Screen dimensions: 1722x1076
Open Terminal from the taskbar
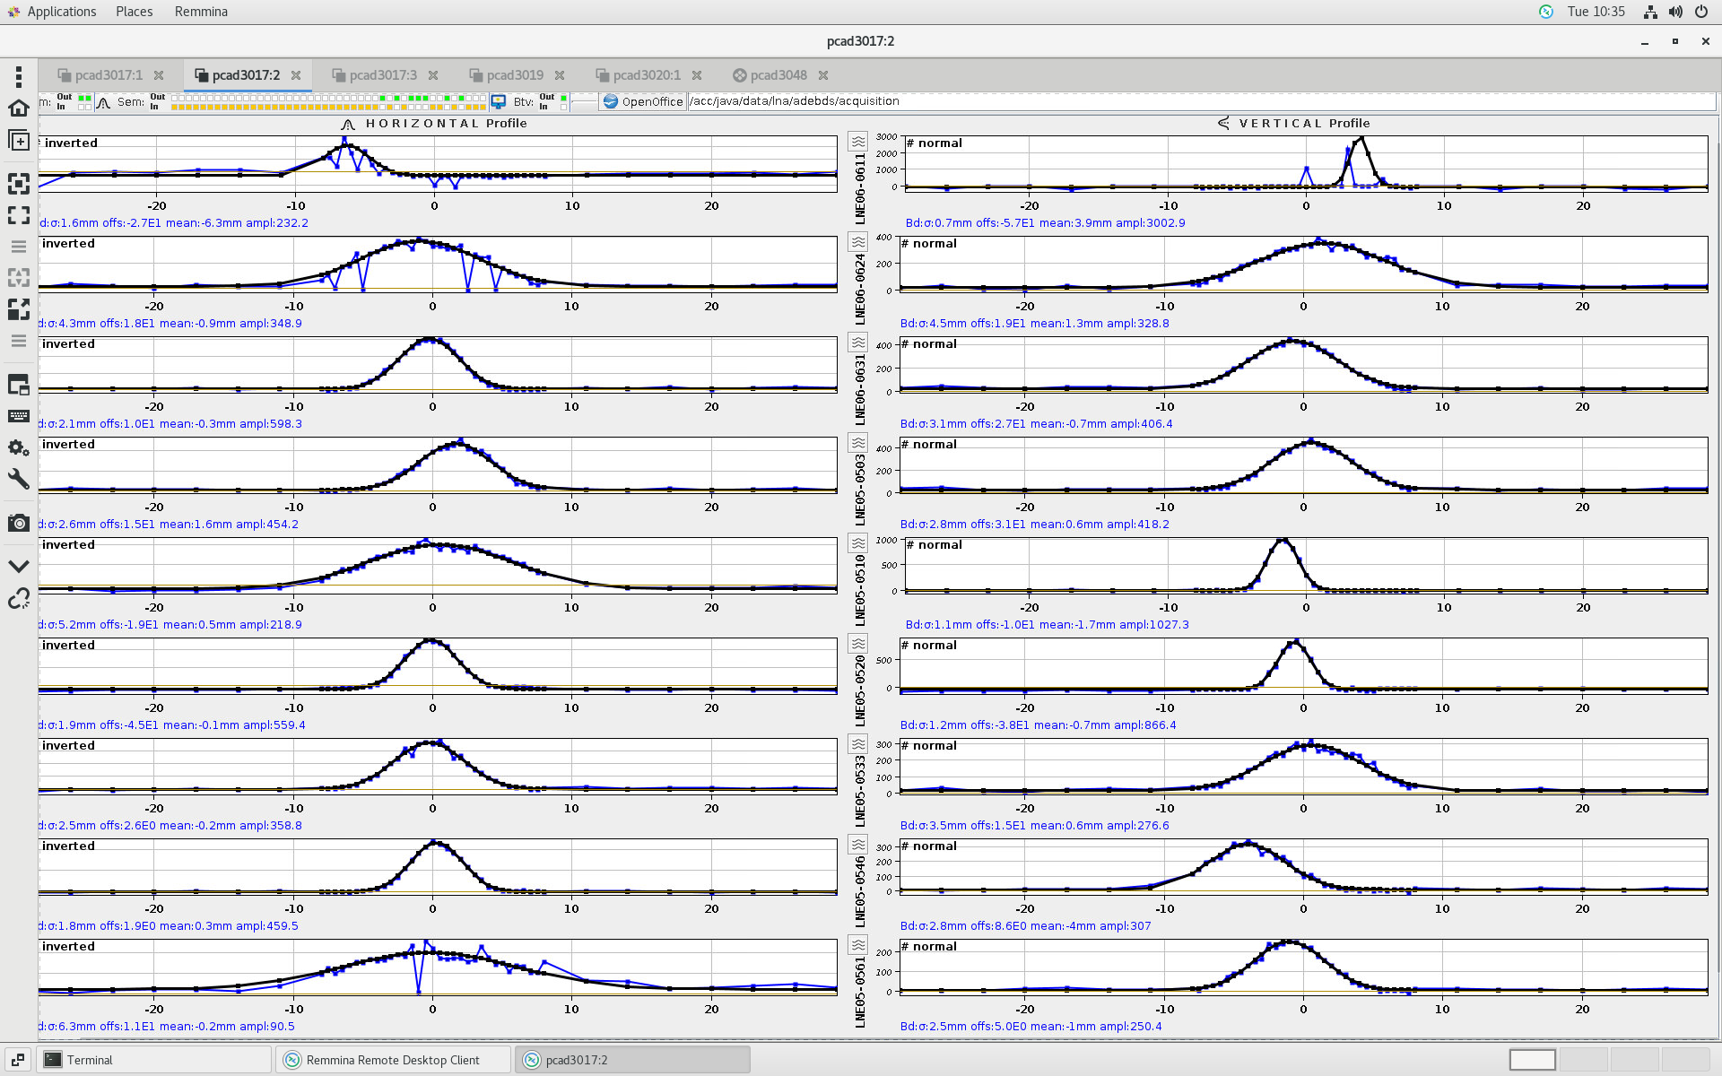point(90,1060)
